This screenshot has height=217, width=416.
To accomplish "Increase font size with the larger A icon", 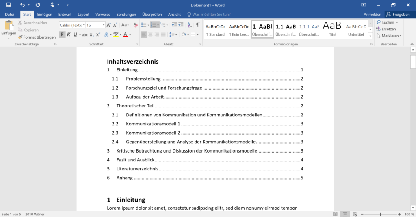I will (108, 25).
